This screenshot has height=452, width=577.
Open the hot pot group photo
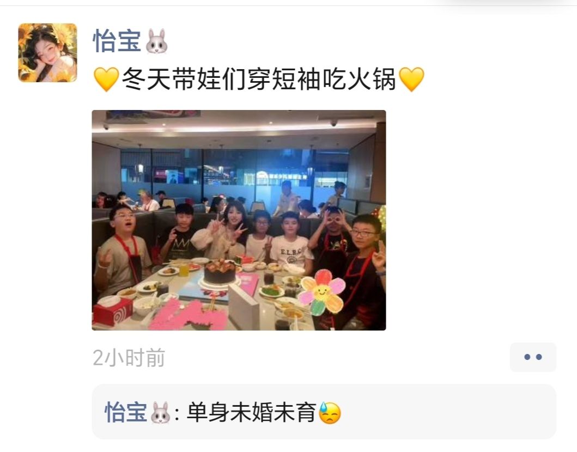[x=239, y=220]
